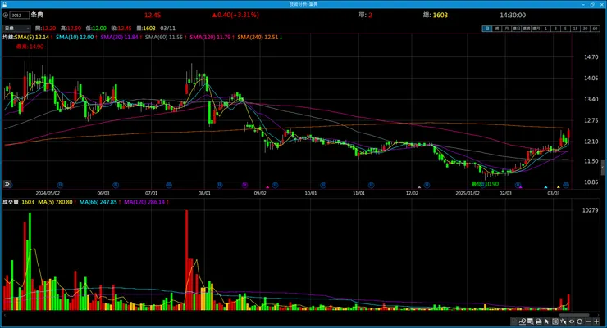This screenshot has width=607, height=328.
Task: Click the plus circle icon beside stock code
Action: [6, 15]
